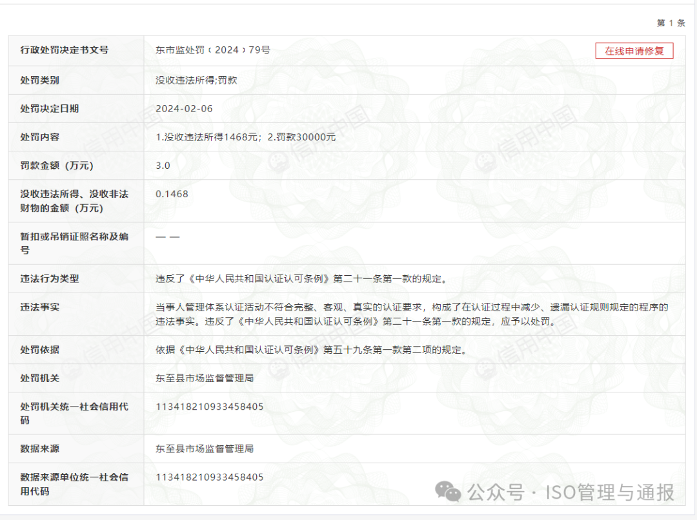This screenshot has width=697, height=520.
Task: Click the 罚款金额（万元） label
Action: click(x=57, y=165)
